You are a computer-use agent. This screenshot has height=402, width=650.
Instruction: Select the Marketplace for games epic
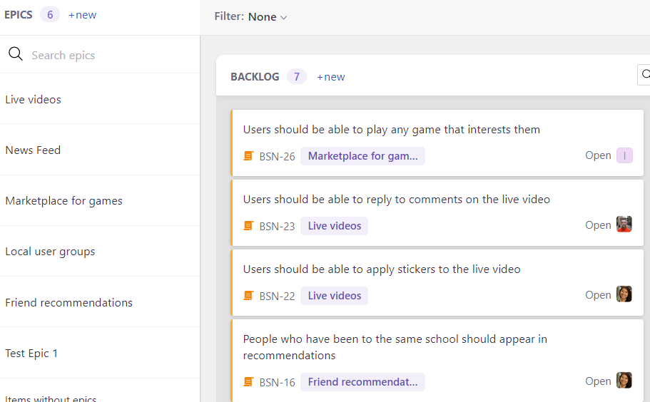[x=64, y=201]
